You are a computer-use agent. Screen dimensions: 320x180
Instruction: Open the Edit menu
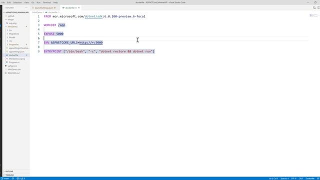(9, 2)
